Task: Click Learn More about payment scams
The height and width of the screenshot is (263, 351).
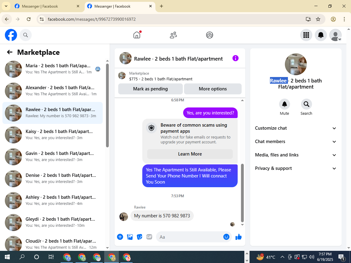Action: (x=190, y=154)
